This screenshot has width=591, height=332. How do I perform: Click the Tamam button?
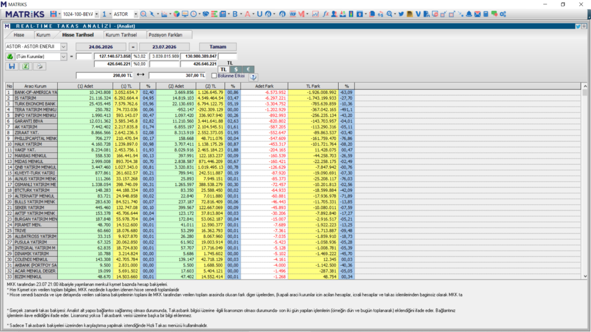(218, 47)
